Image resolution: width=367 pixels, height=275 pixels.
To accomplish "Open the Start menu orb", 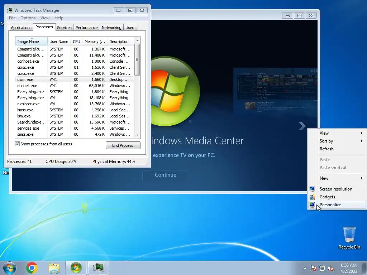I will click(10, 268).
